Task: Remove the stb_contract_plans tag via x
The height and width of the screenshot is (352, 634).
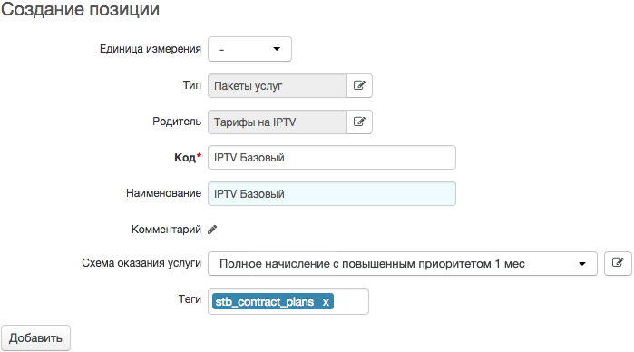Action: click(x=326, y=302)
